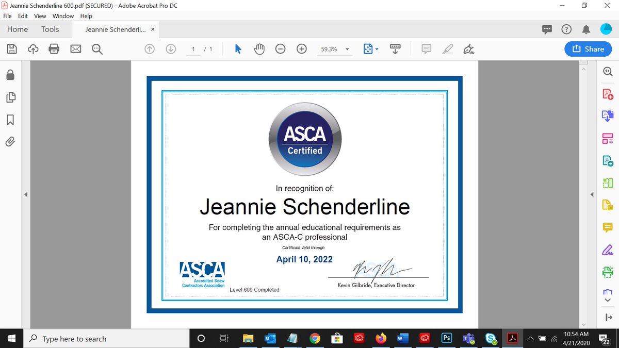Activate the Hand pan tool
Screen dimensions: 619x348
point(259,49)
